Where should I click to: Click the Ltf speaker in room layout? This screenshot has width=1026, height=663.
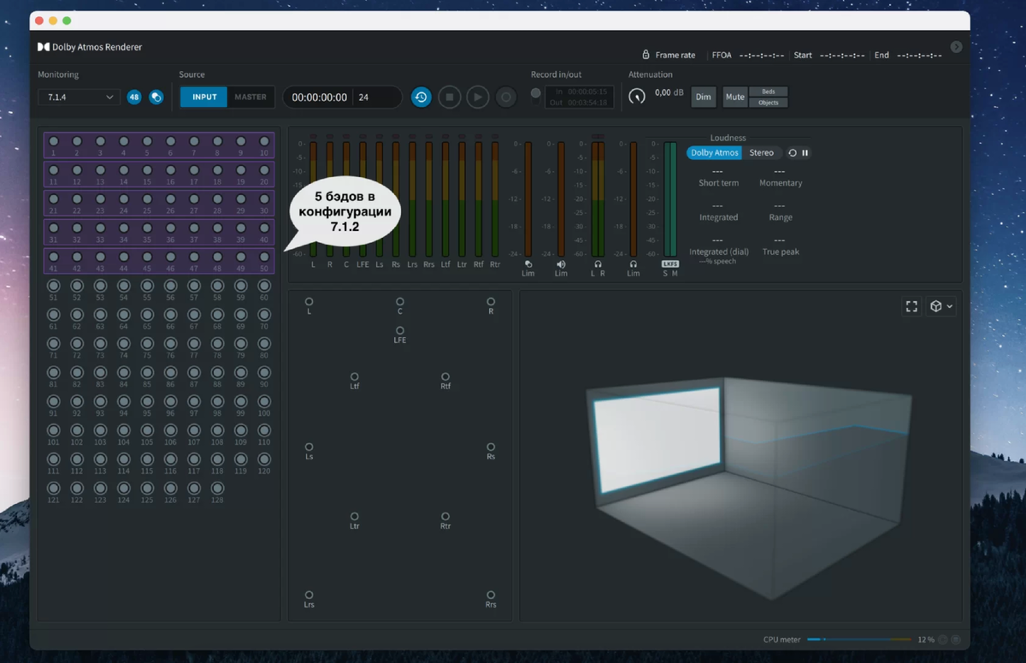pyautogui.click(x=355, y=376)
